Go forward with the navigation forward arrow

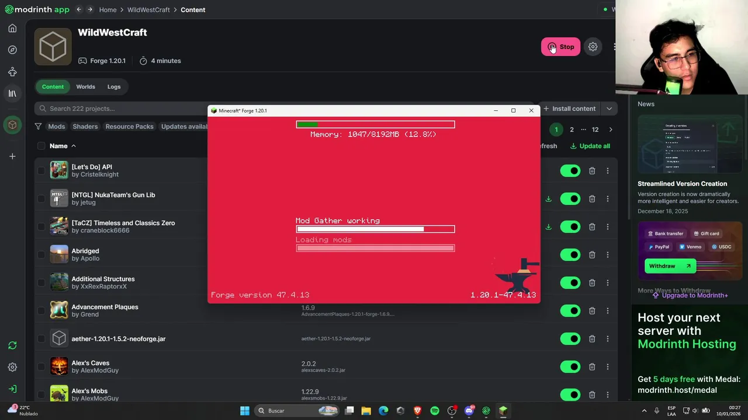pyautogui.click(x=90, y=9)
